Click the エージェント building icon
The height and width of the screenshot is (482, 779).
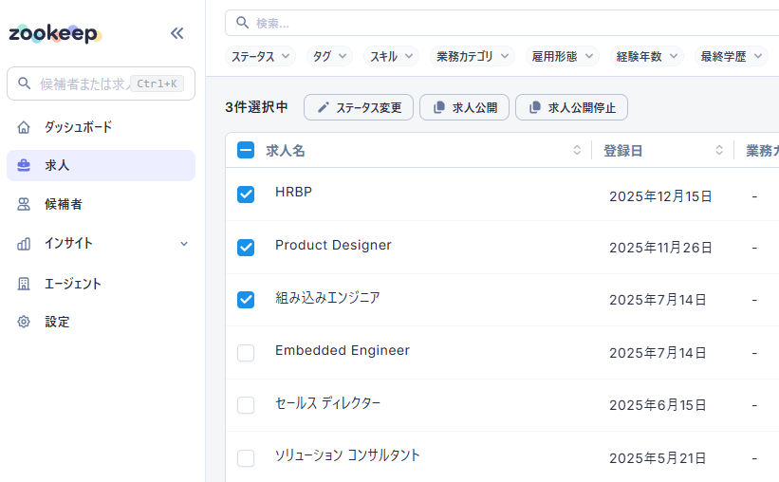24,284
